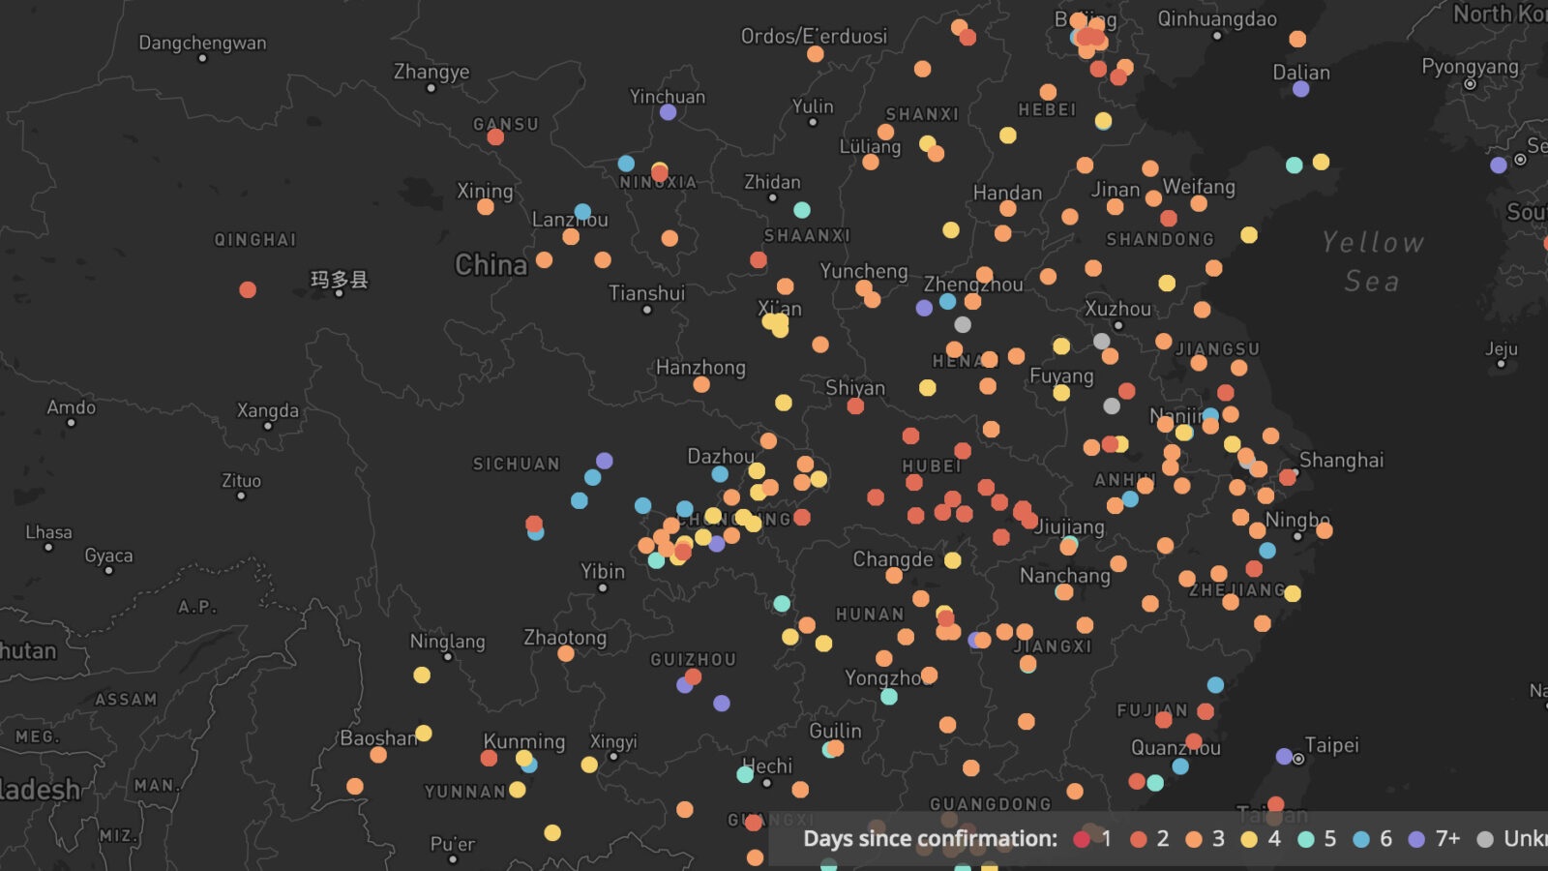1548x871 pixels.
Task: Click the red marker beneath Gansu label
Action: [495, 137]
